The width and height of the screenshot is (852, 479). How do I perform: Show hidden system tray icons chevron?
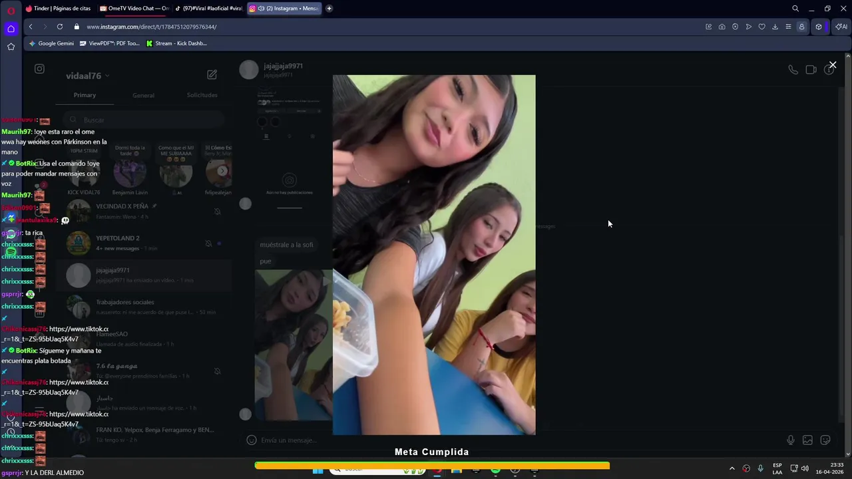732,468
